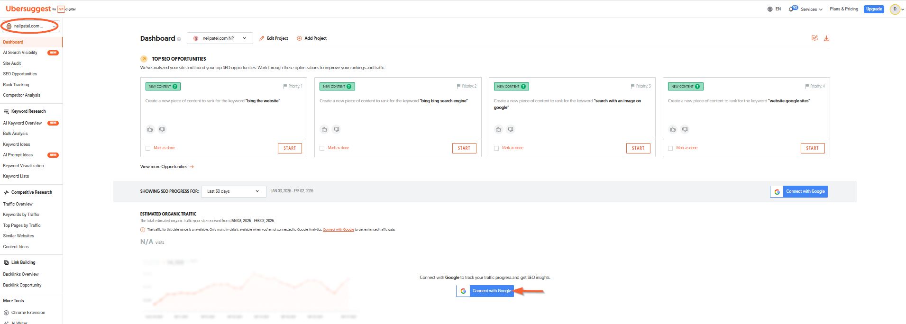Click the pencil icon beside Edit Project
Image resolution: width=906 pixels, height=324 pixels.
point(262,38)
